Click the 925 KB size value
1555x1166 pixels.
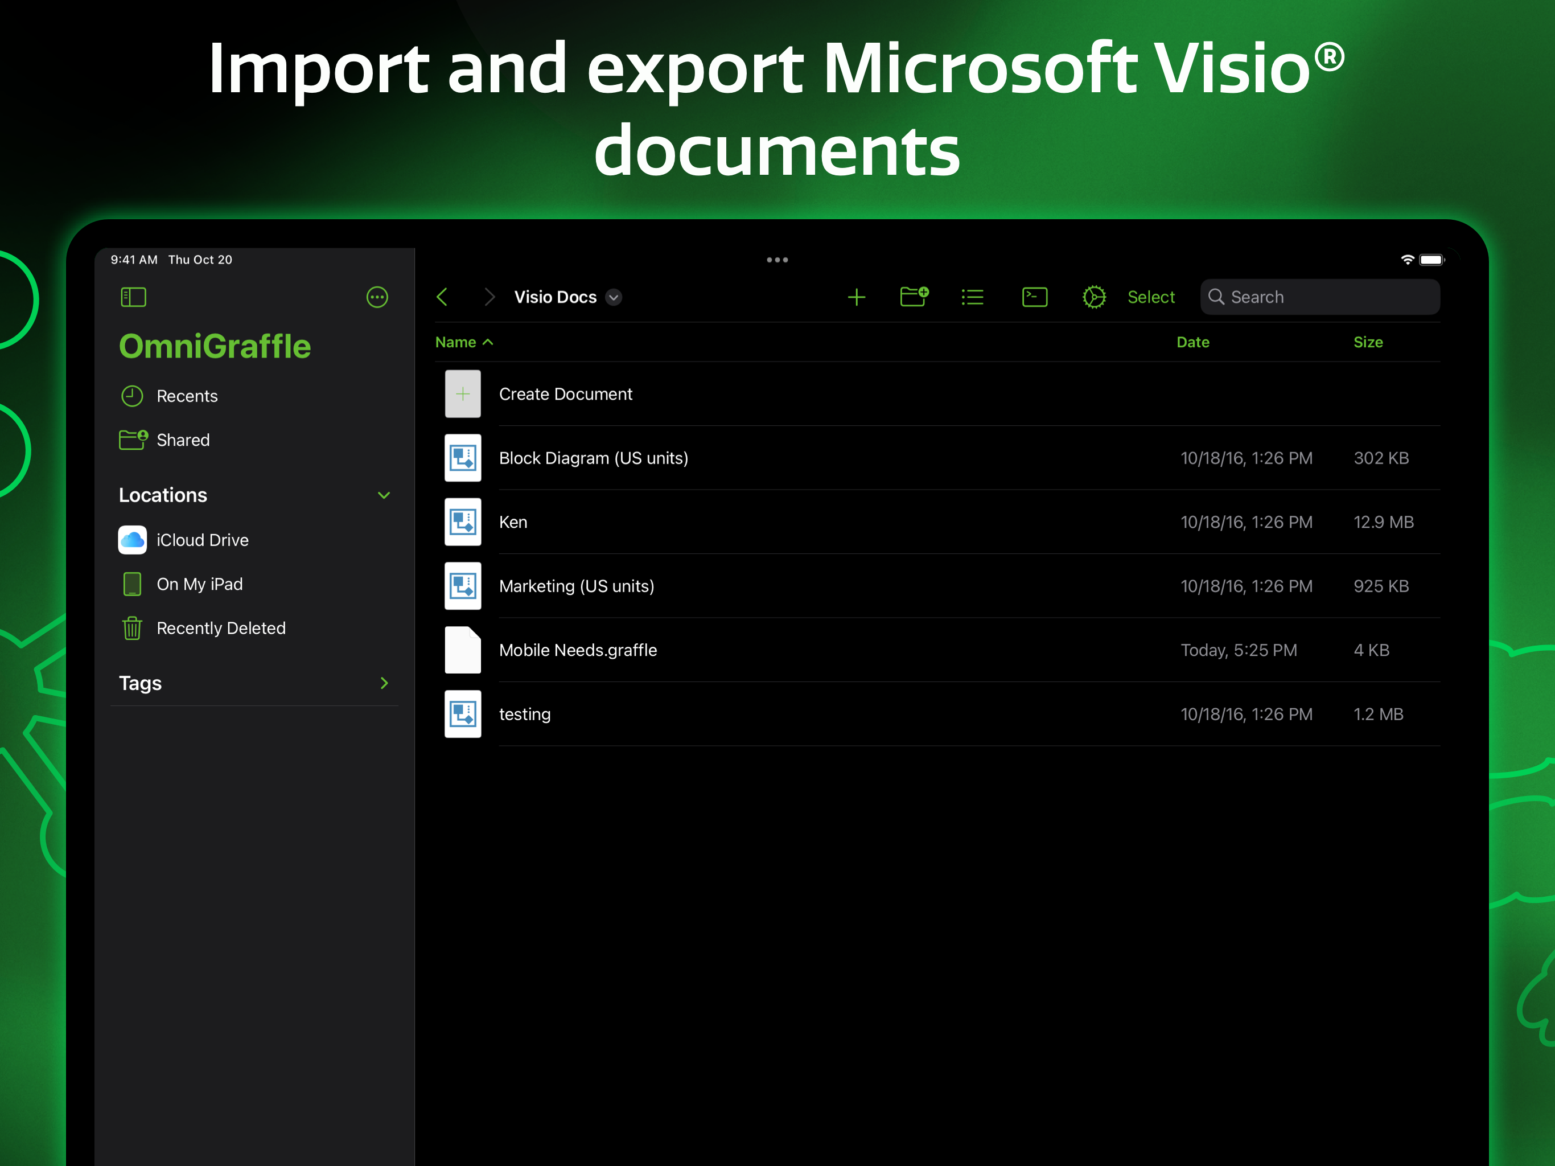point(1381,586)
